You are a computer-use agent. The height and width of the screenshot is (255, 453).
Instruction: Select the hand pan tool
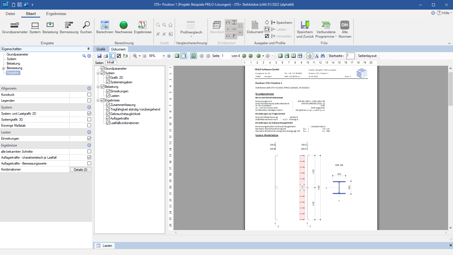coord(310,56)
